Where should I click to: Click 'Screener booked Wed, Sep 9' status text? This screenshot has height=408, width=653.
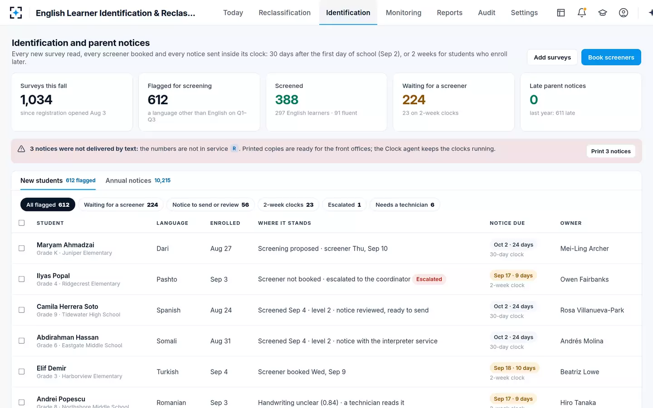pos(302,372)
